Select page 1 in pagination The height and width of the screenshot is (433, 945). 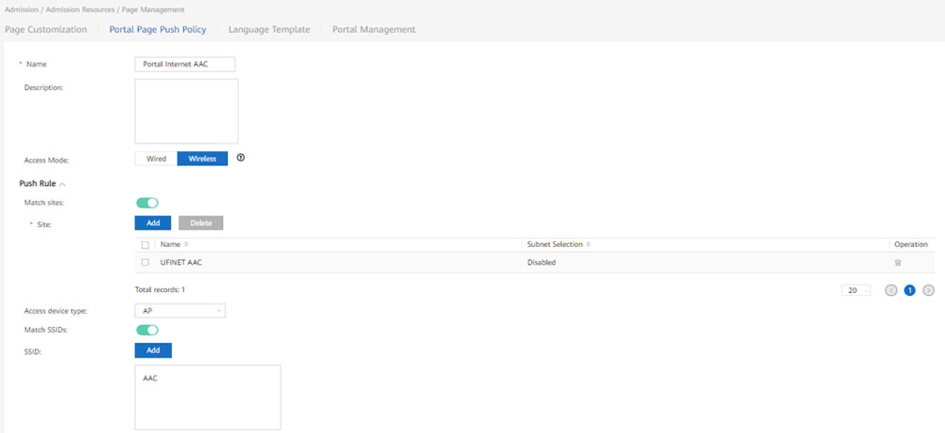910,290
